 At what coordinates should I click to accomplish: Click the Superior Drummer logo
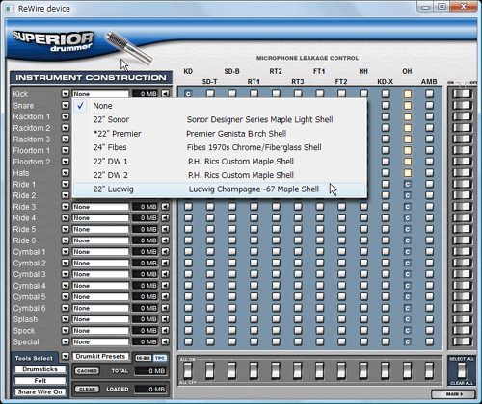53,41
